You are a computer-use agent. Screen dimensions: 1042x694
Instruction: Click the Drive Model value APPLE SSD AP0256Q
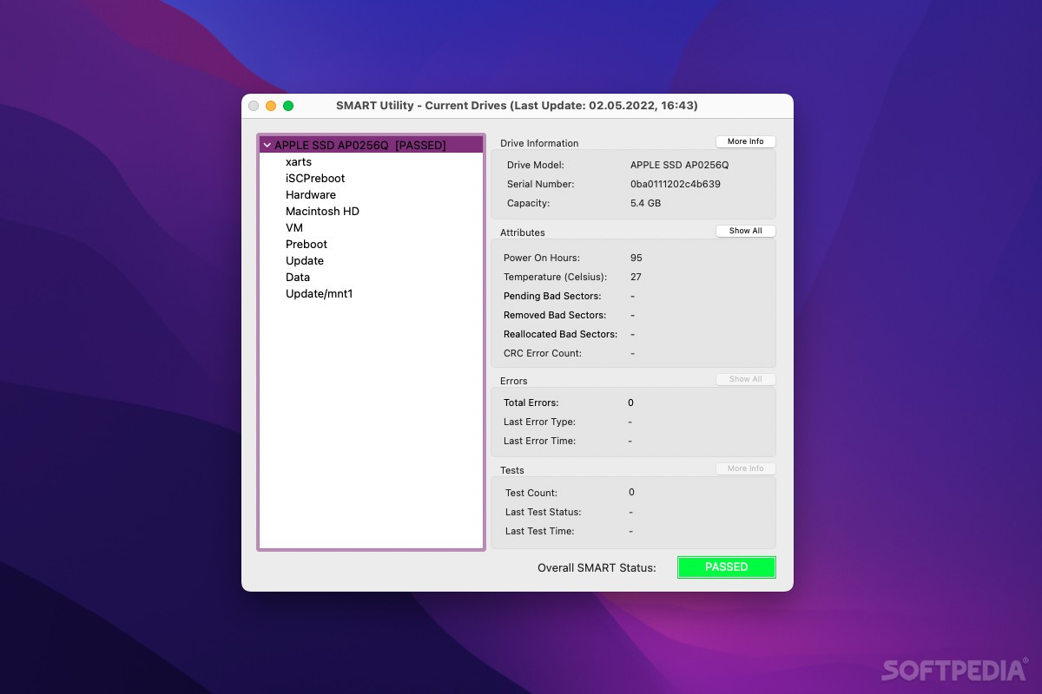coord(680,165)
